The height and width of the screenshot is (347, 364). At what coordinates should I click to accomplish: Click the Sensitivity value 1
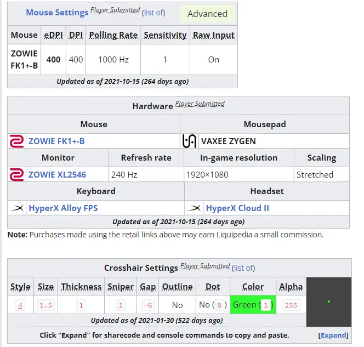(x=165, y=60)
